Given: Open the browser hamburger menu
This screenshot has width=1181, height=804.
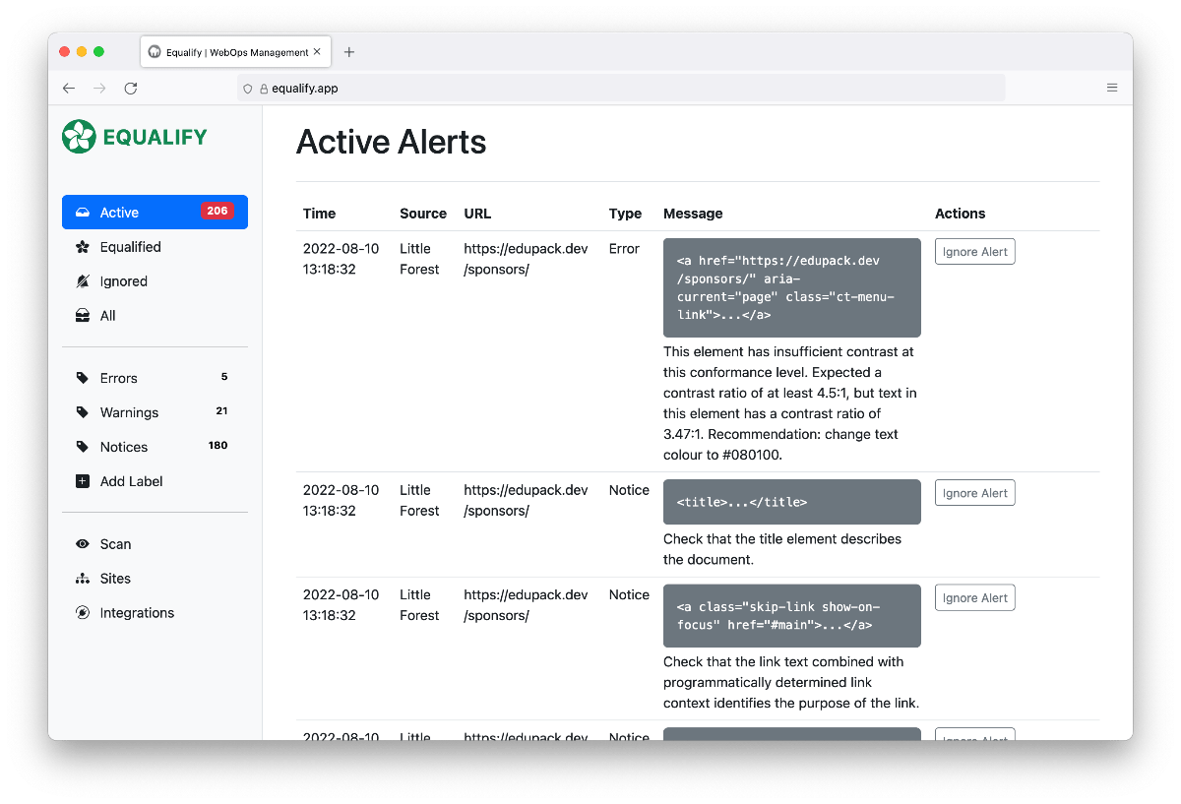Looking at the screenshot, I should 1112,88.
